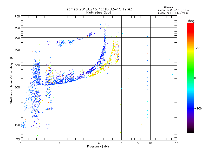Click the y-axis label '400'
The image size is (208, 156).
(x=17, y=50)
